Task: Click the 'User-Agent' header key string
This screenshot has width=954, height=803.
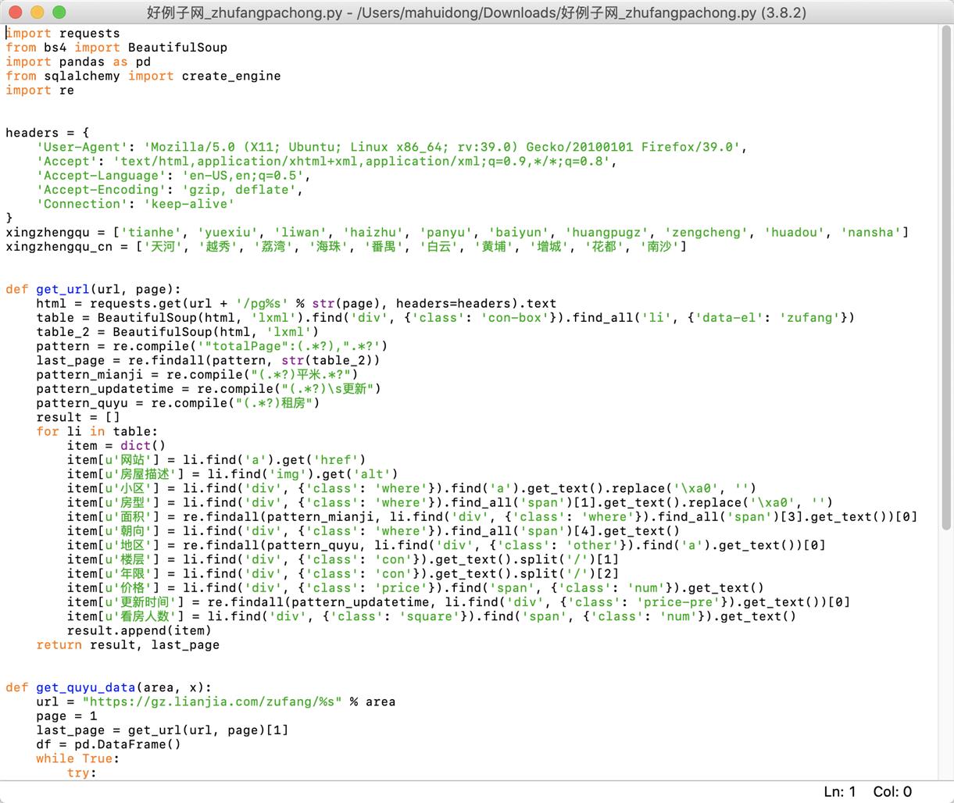Action: (70, 147)
